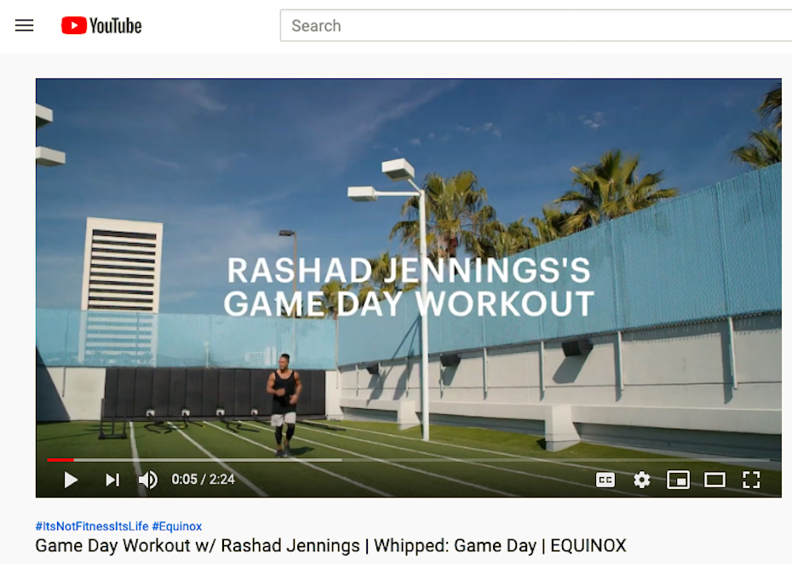Click the Game Day Workout video title
792x564 pixels.
tap(330, 546)
